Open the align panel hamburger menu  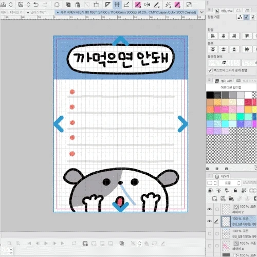tap(209, 10)
